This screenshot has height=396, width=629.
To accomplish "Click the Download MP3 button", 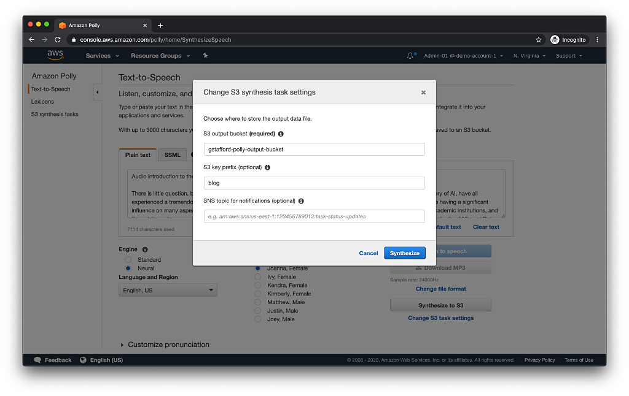I will [x=440, y=268].
